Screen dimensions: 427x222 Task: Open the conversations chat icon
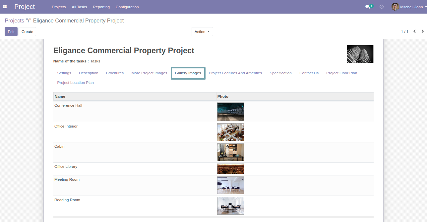(367, 7)
